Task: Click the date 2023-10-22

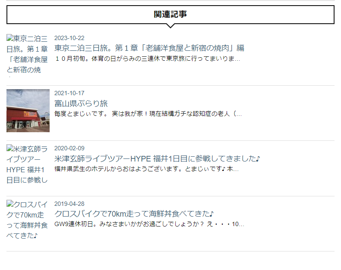Action: 69,38
